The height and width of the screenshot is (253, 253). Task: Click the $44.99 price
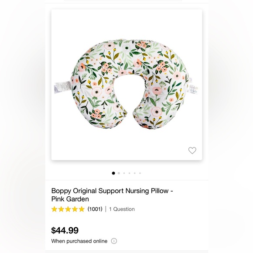pyautogui.click(x=65, y=230)
